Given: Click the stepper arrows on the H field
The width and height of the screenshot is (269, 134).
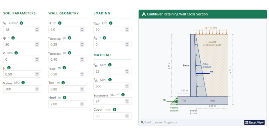Looking at the screenshot, I should (x=82, y=29).
